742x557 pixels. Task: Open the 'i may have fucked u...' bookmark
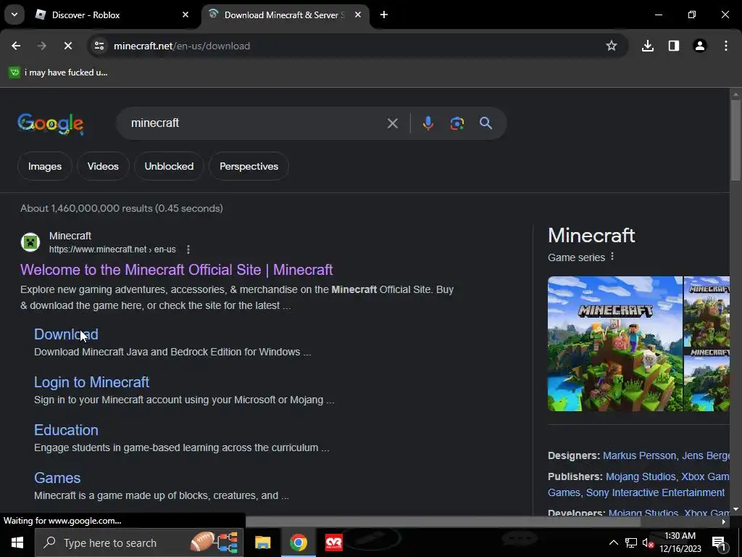[59, 73]
